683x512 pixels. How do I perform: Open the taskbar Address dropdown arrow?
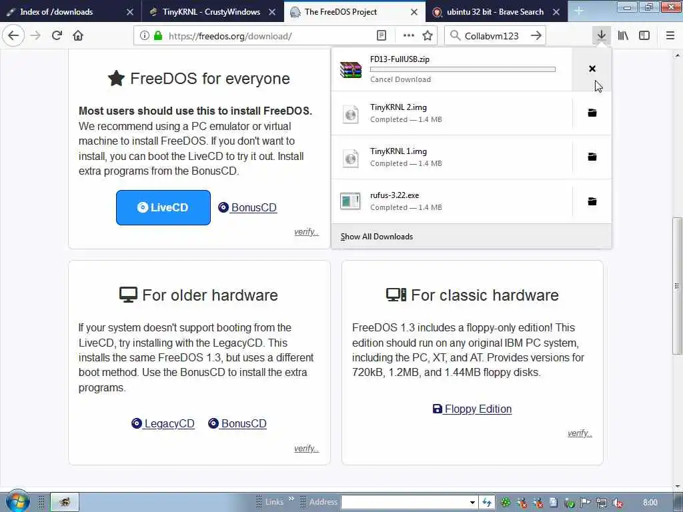click(x=472, y=503)
